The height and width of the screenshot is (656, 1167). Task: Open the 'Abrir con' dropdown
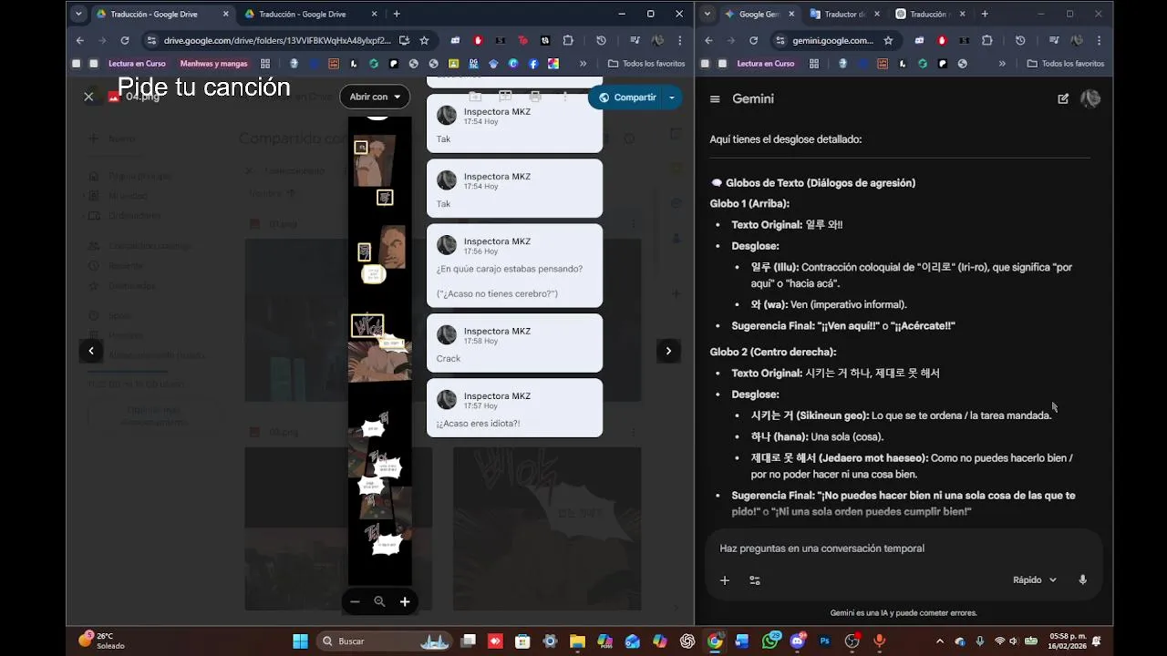pyautogui.click(x=375, y=97)
